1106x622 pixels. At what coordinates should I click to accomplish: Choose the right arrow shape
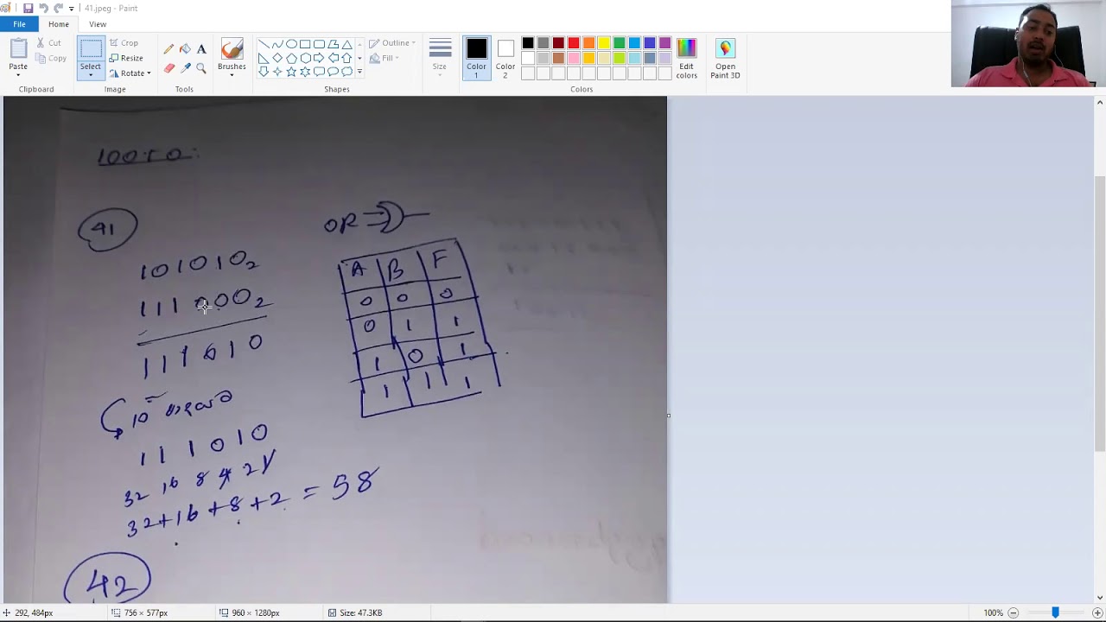point(319,58)
